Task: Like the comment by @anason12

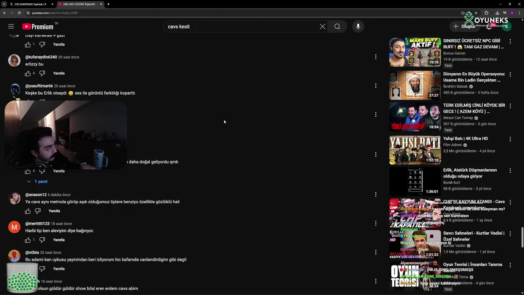Action: pyautogui.click(x=28, y=211)
